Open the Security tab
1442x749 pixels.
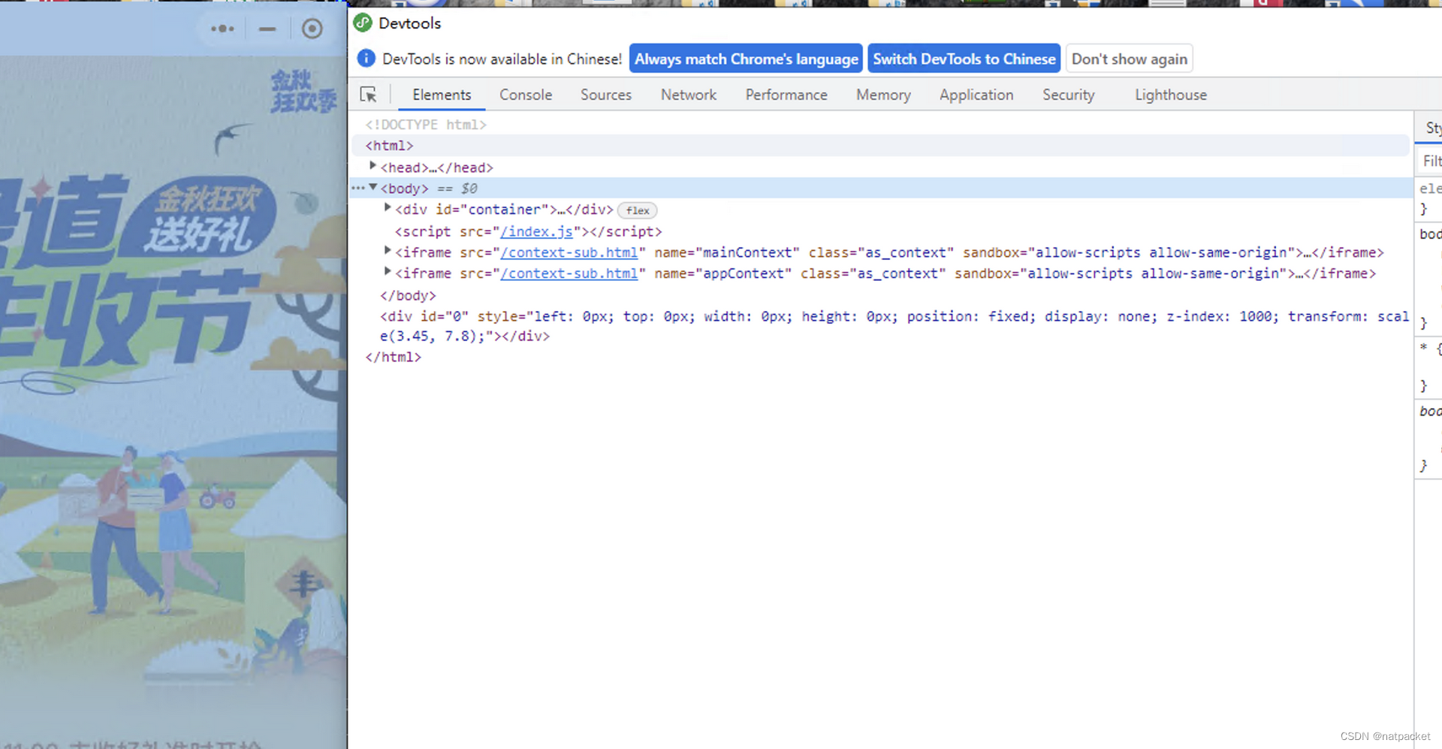(1069, 95)
